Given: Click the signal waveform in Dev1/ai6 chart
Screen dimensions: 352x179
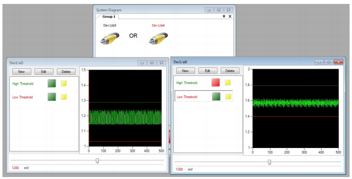Looking at the screenshot, I should click(296, 103).
